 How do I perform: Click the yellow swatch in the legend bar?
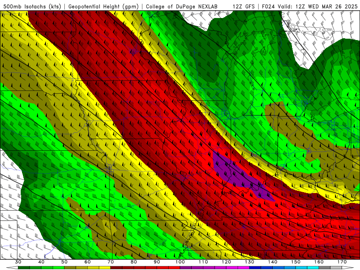pyautogui.click(x=105, y=268)
